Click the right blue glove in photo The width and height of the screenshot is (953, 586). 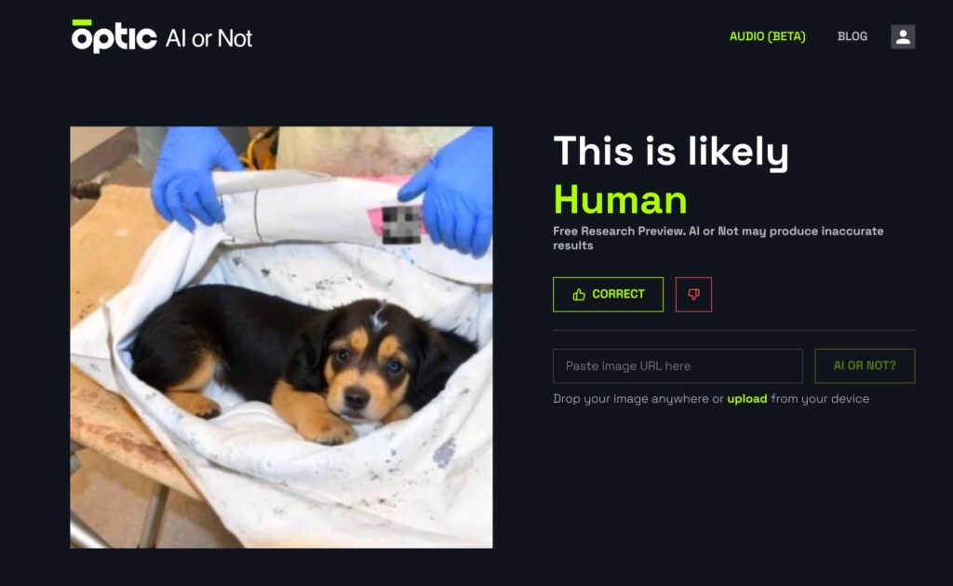click(x=453, y=194)
